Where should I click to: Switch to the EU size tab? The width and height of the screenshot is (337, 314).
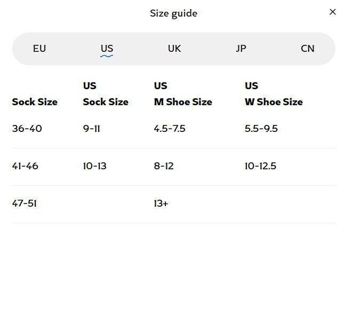pyautogui.click(x=39, y=49)
